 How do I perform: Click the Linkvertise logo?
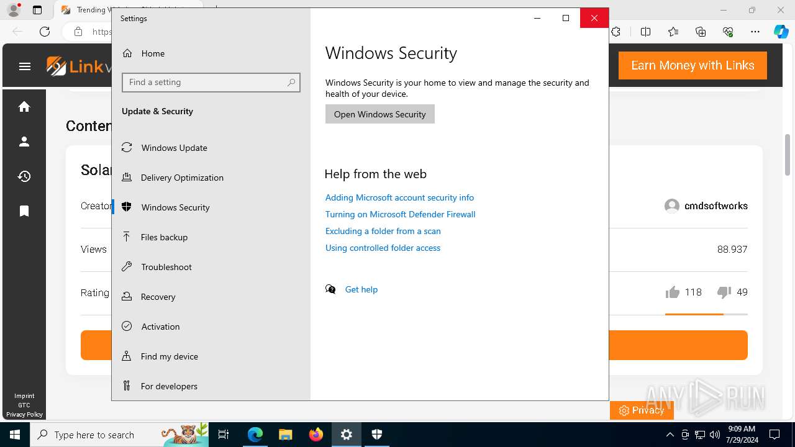[x=78, y=66]
